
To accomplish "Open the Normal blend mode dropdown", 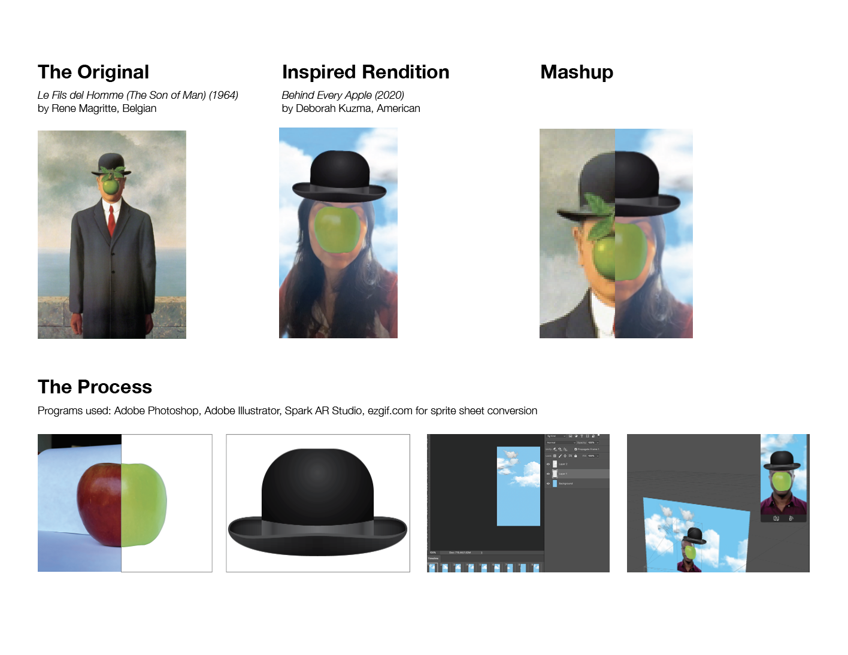I will [x=561, y=442].
